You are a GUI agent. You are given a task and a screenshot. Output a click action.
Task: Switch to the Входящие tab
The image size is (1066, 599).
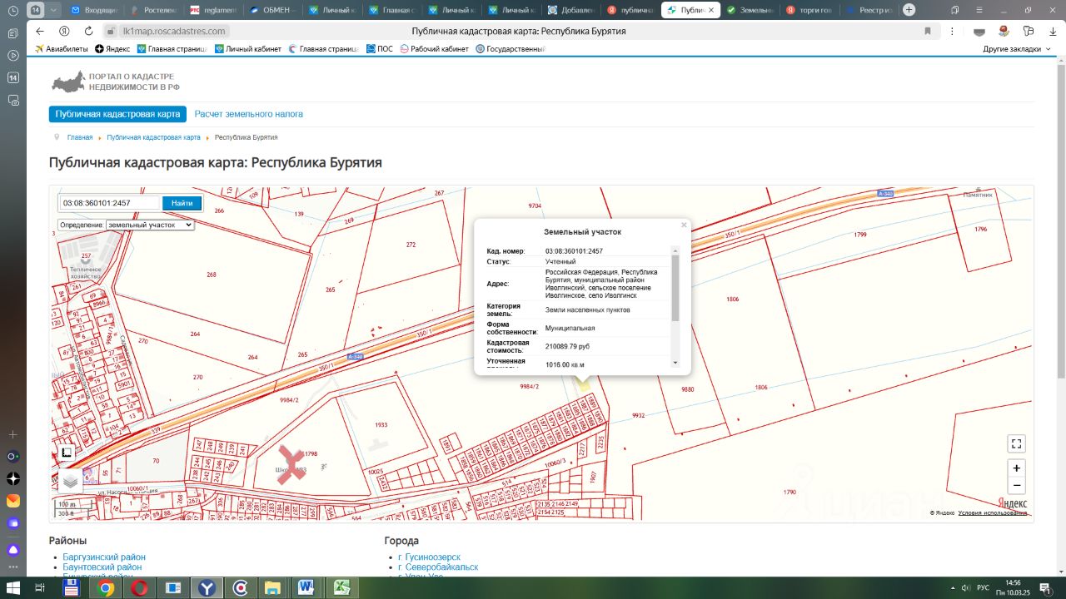point(95,10)
